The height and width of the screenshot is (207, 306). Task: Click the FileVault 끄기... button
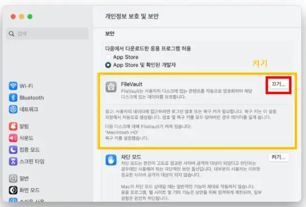[x=278, y=84]
